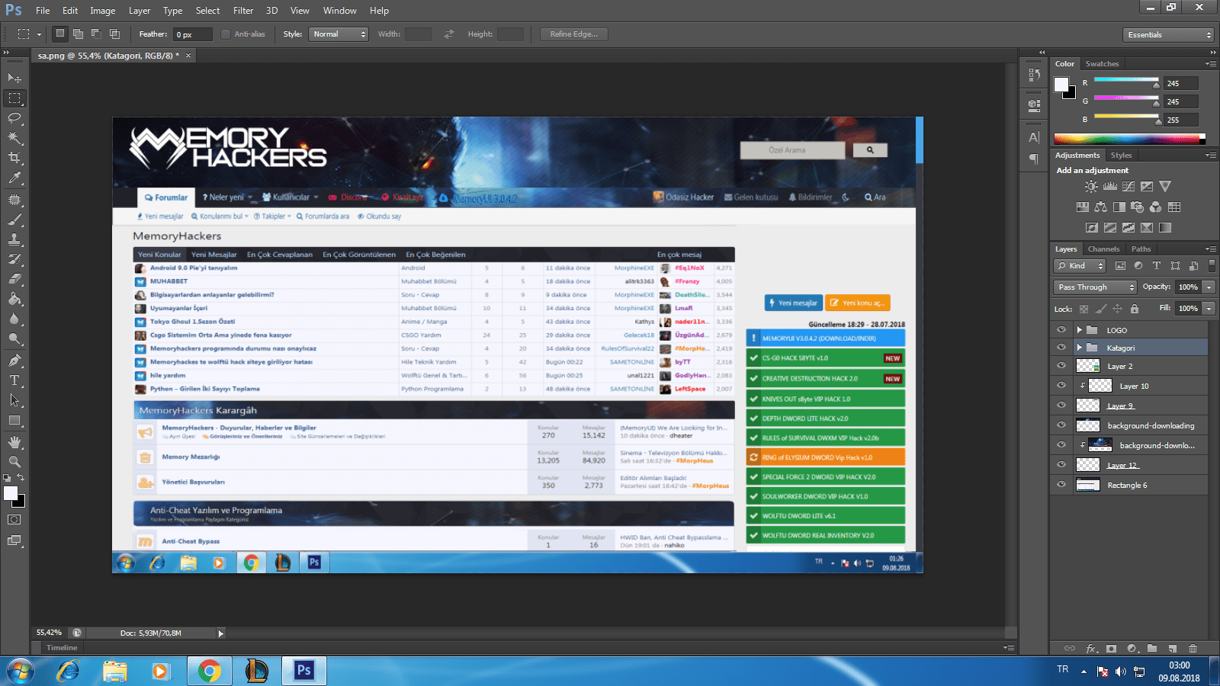The image size is (1220, 686).
Task: Open the History panel icon
Action: click(x=1034, y=75)
